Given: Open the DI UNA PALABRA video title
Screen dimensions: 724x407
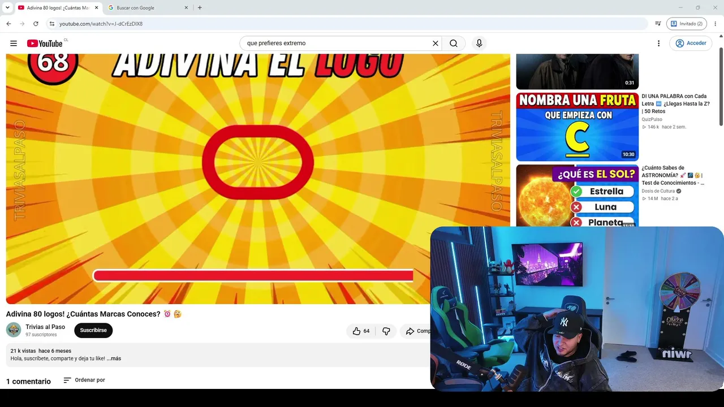Looking at the screenshot, I should coord(676,103).
